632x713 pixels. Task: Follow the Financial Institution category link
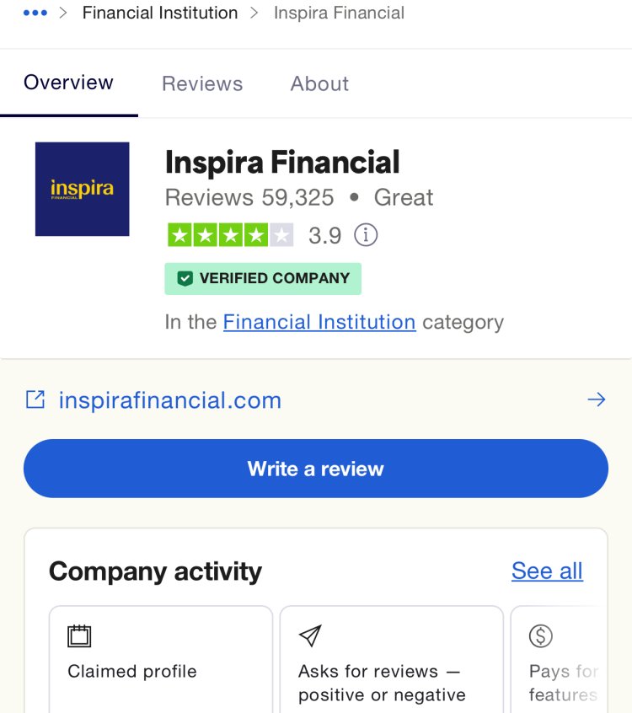[x=319, y=322]
